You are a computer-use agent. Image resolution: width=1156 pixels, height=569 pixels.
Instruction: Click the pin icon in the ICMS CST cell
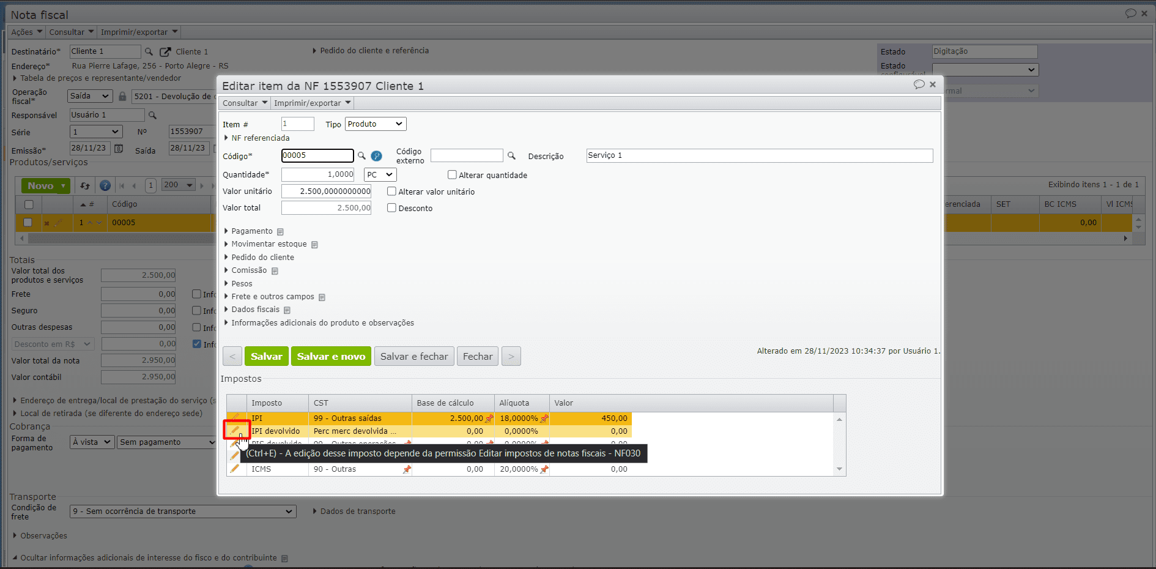[407, 469]
